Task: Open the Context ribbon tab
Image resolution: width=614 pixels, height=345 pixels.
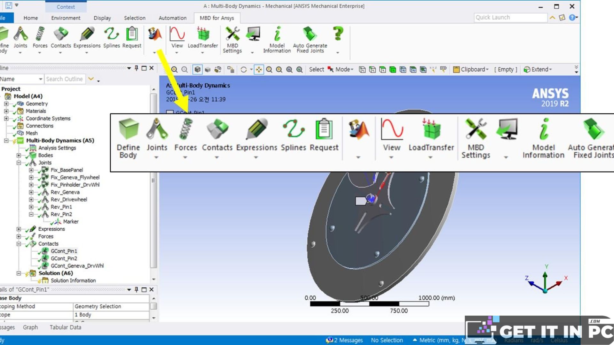Action: point(66,7)
